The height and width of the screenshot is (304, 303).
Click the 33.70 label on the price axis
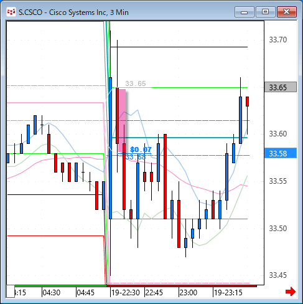click(x=278, y=39)
